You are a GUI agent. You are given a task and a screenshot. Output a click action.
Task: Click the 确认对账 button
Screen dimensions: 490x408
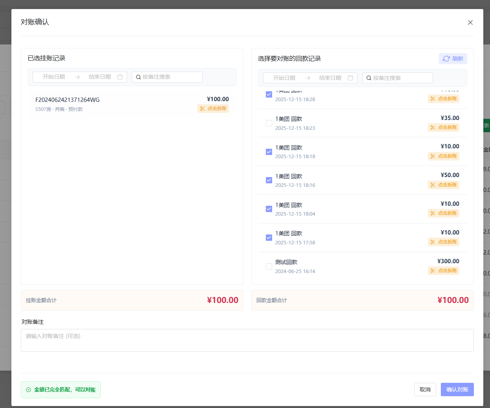(457, 390)
